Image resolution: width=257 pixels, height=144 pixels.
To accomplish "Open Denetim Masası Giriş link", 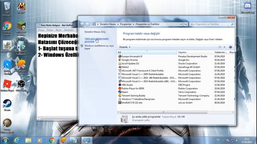I will tap(95, 32).
